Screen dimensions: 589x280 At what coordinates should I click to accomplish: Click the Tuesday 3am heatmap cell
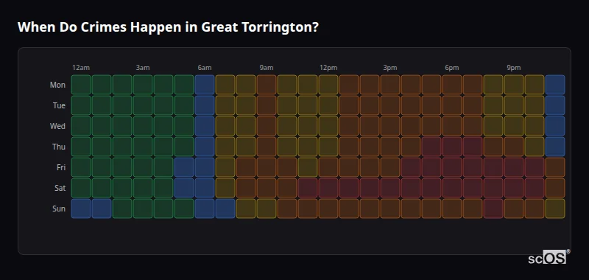click(143, 105)
